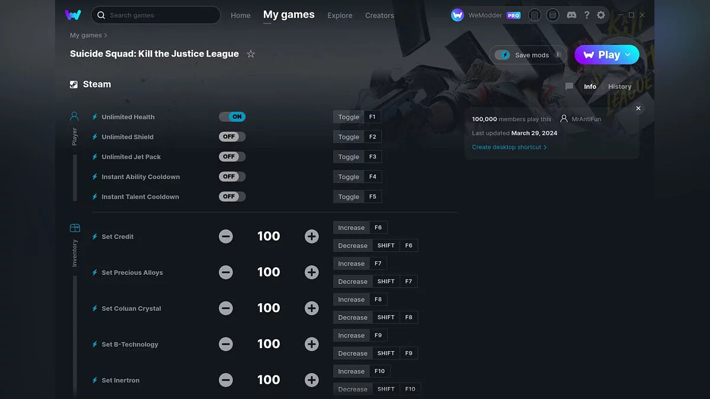Decrease Set B-Technology value
The height and width of the screenshot is (399, 710).
tap(225, 344)
